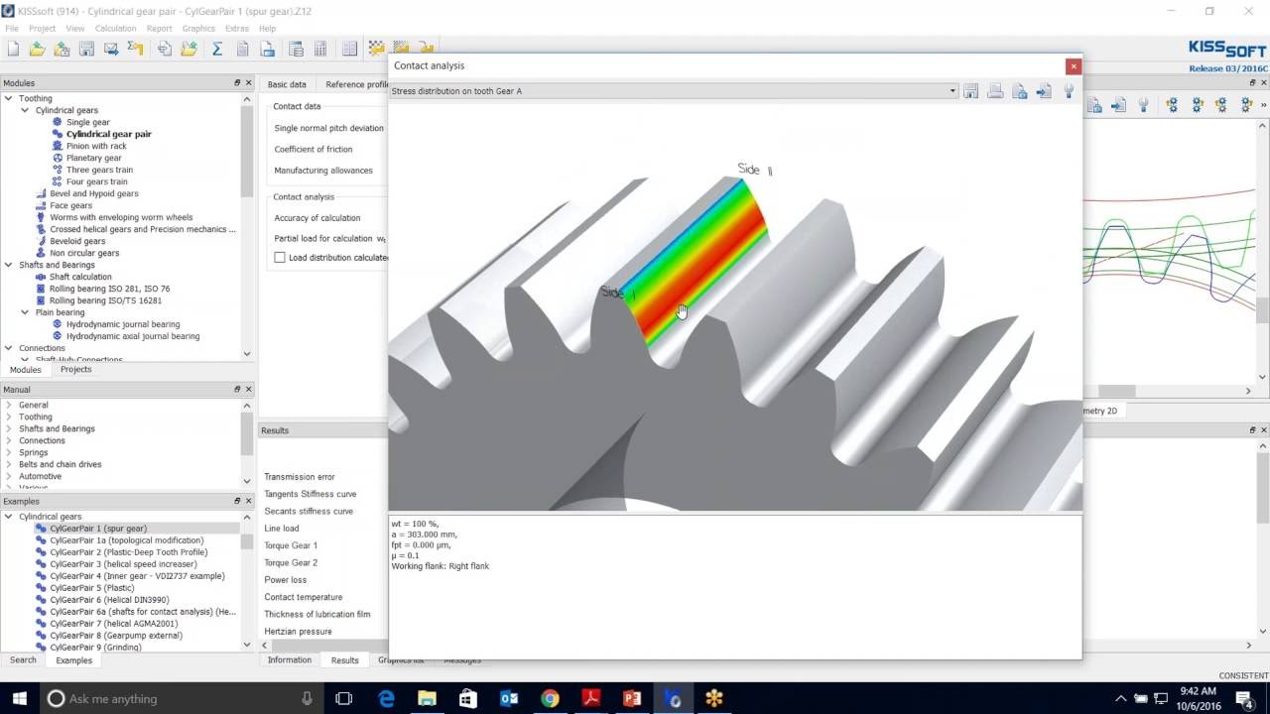The height and width of the screenshot is (714, 1270).
Task: Close the Examples panel
Action: pos(249,501)
